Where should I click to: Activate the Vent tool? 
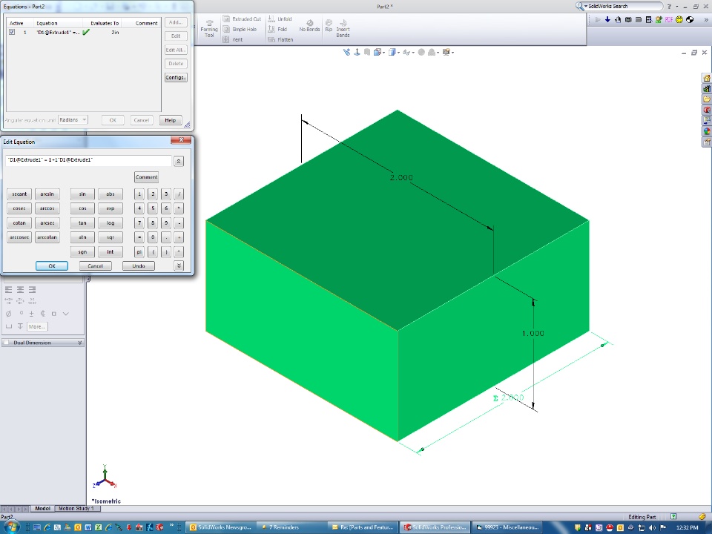tap(233, 39)
